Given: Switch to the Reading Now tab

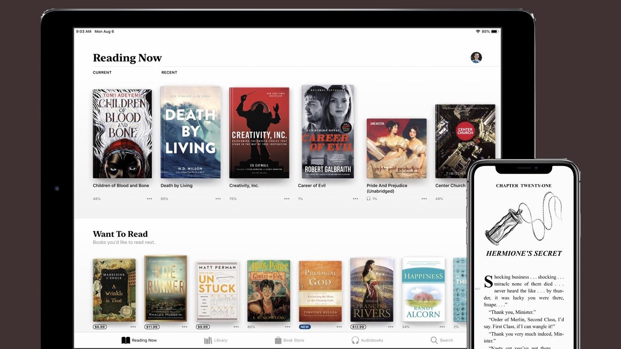Looking at the screenshot, I should [x=139, y=340].
